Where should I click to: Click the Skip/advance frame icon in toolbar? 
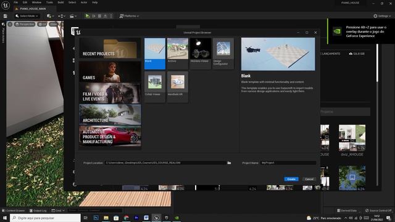(x=94, y=16)
